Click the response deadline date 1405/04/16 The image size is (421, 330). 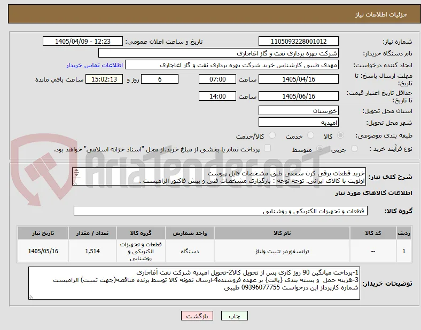point(299,79)
